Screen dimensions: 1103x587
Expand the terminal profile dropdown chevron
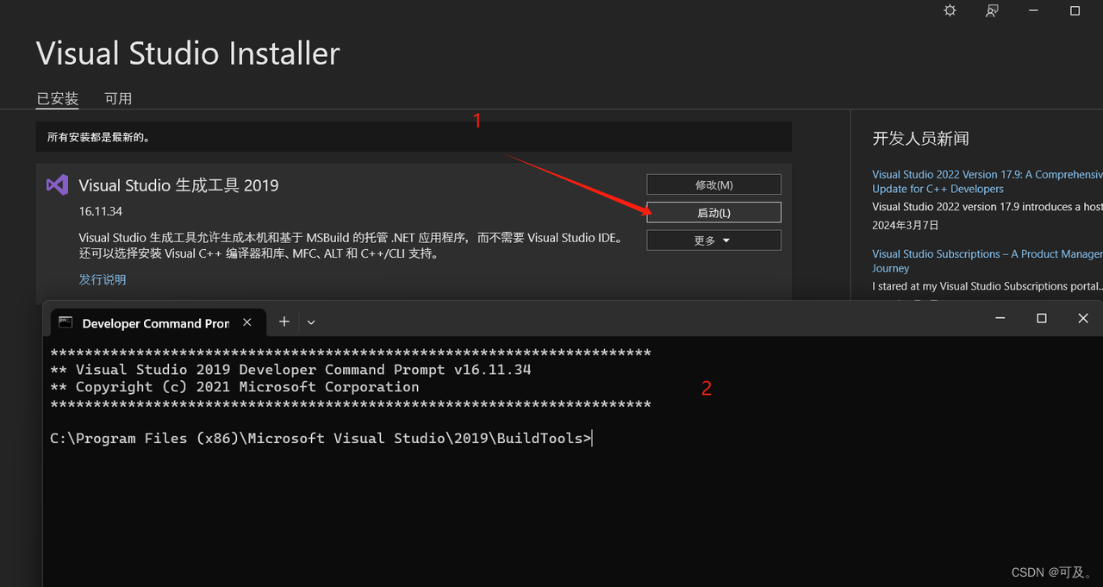click(x=311, y=322)
